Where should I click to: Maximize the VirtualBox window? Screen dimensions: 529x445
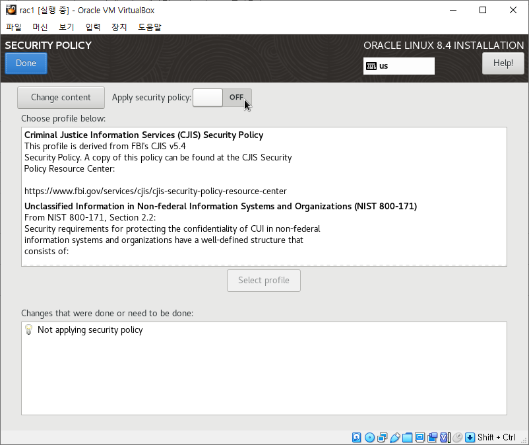[483, 10]
